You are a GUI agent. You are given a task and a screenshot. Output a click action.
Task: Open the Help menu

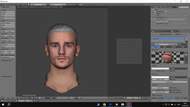coord(25,5)
